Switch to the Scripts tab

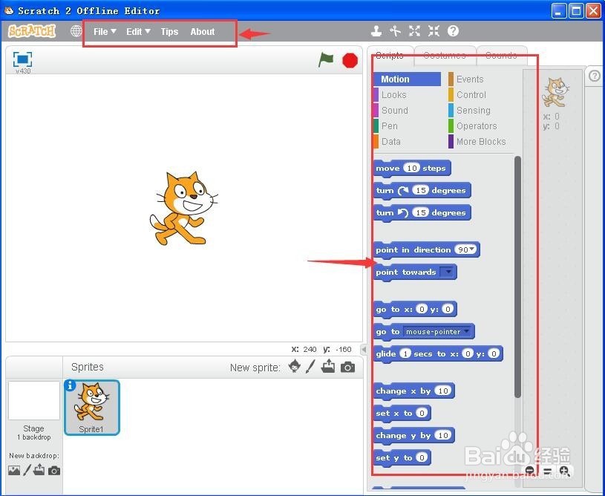tap(390, 56)
